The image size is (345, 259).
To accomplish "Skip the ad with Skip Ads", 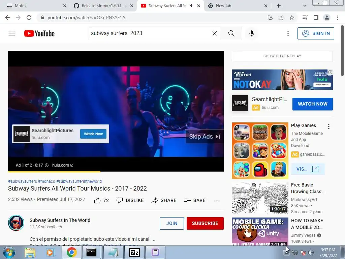I will pos(205,137).
